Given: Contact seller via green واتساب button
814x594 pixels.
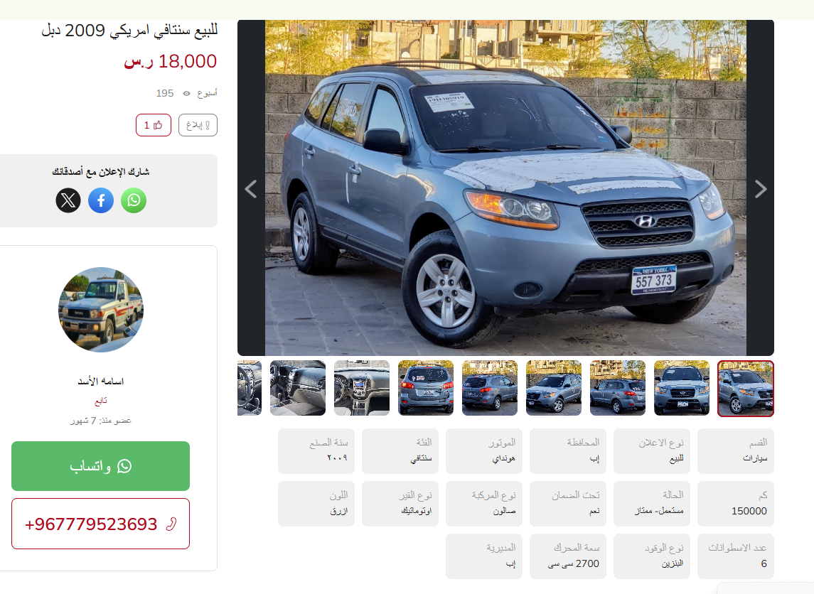Looking at the screenshot, I should [101, 466].
